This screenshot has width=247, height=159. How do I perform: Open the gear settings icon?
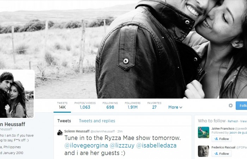(x=231, y=106)
